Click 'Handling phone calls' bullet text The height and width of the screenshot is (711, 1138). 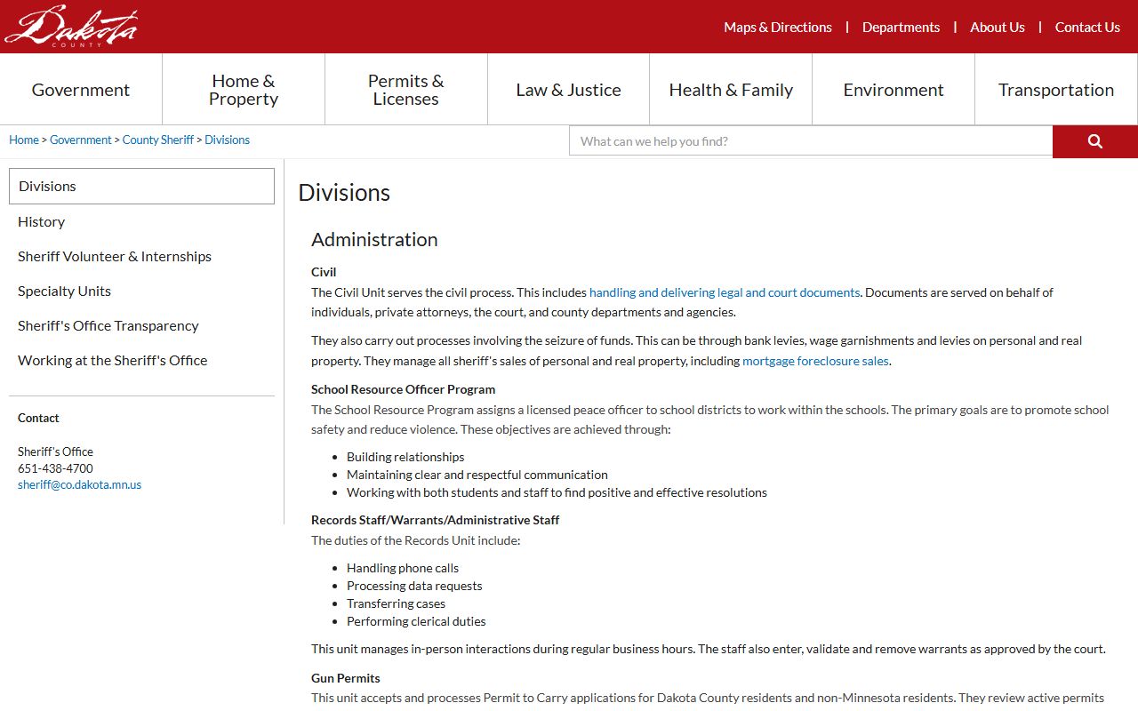point(403,568)
